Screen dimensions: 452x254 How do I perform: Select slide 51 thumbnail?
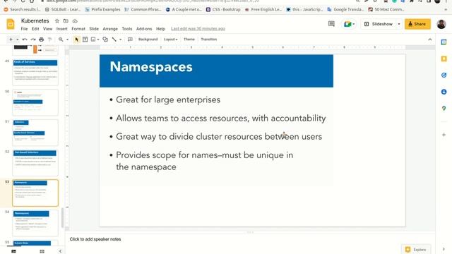tap(35, 133)
